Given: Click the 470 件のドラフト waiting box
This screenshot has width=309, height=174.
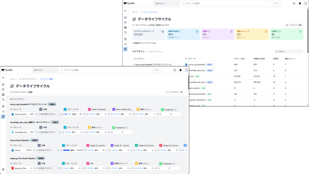Looking at the screenshot, I should (x=49, y=114).
